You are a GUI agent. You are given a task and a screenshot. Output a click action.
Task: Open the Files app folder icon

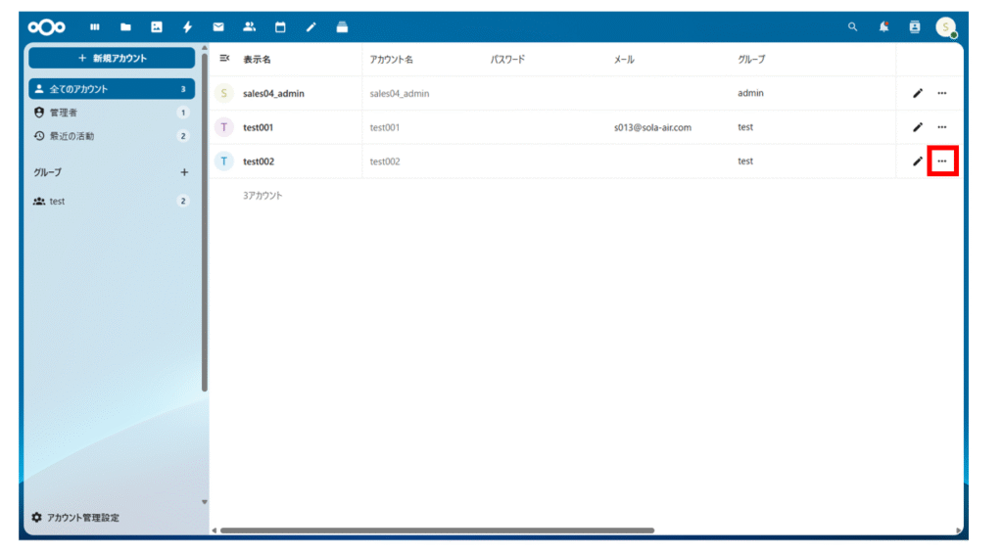(125, 27)
